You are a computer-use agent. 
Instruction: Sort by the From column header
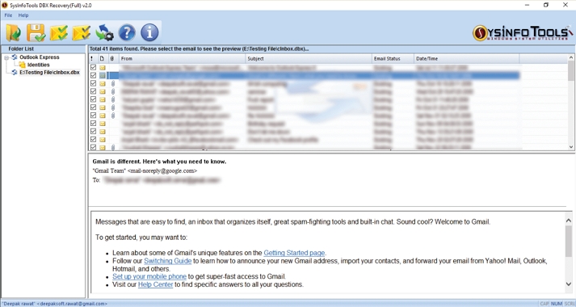coord(183,58)
